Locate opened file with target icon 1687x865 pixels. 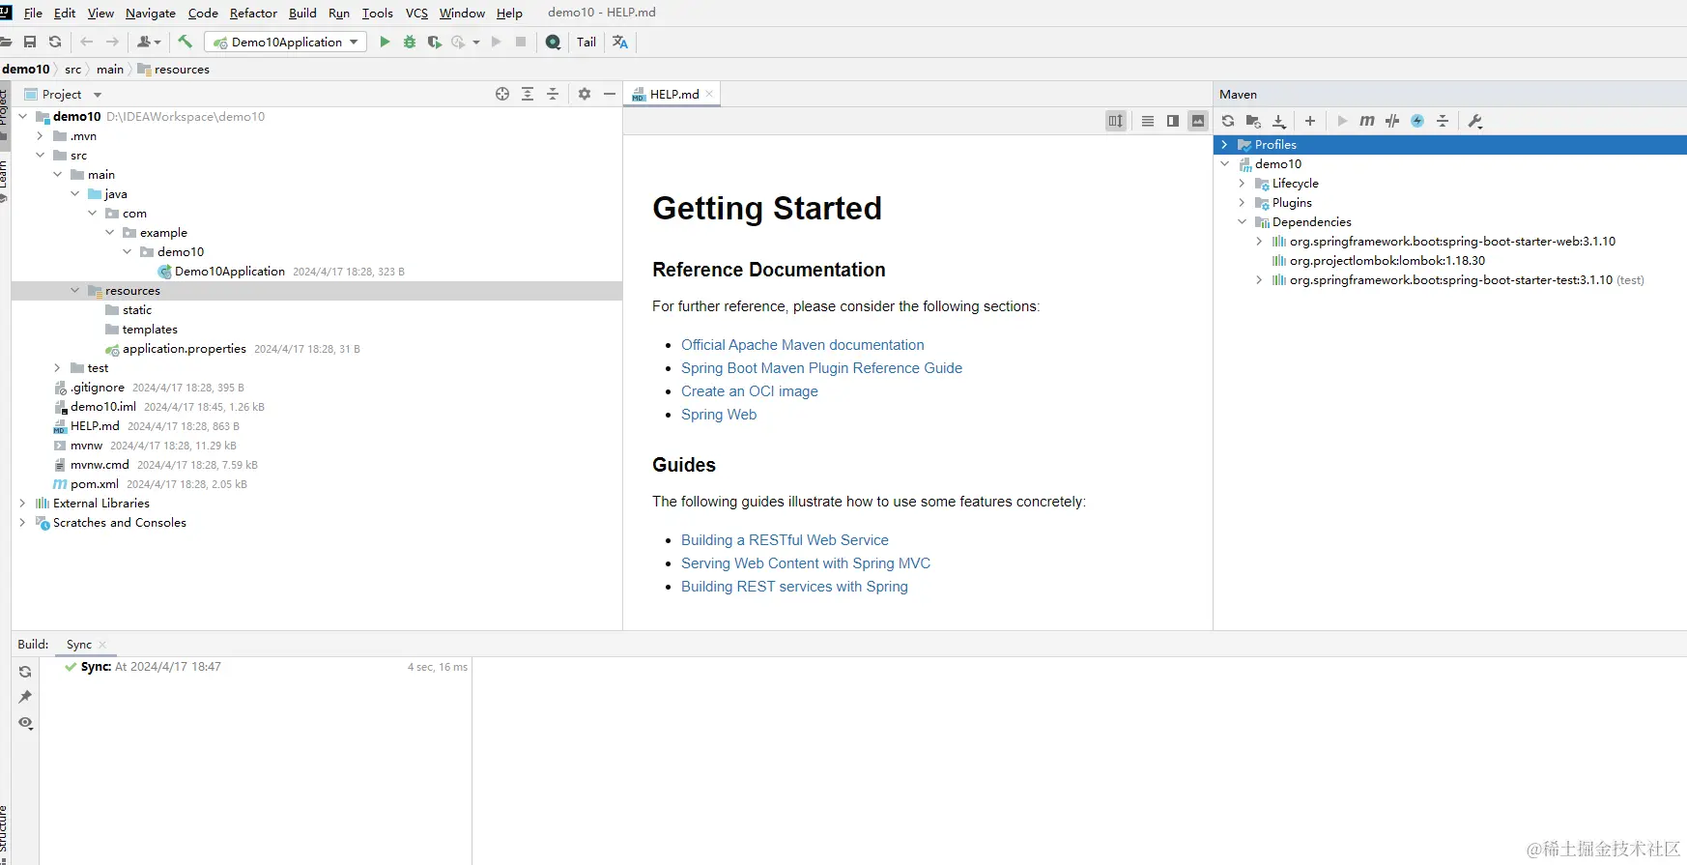tap(502, 94)
